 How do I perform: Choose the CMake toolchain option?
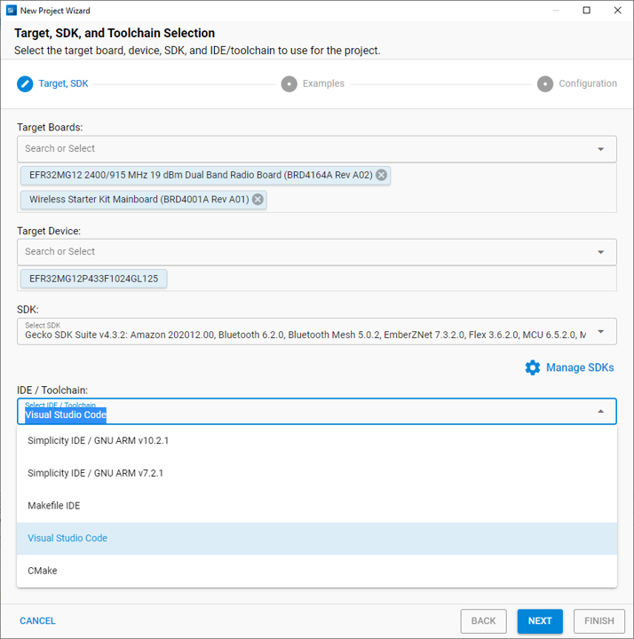(42, 571)
